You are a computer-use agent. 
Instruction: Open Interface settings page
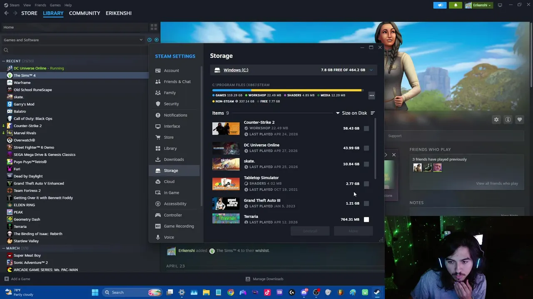(175, 126)
